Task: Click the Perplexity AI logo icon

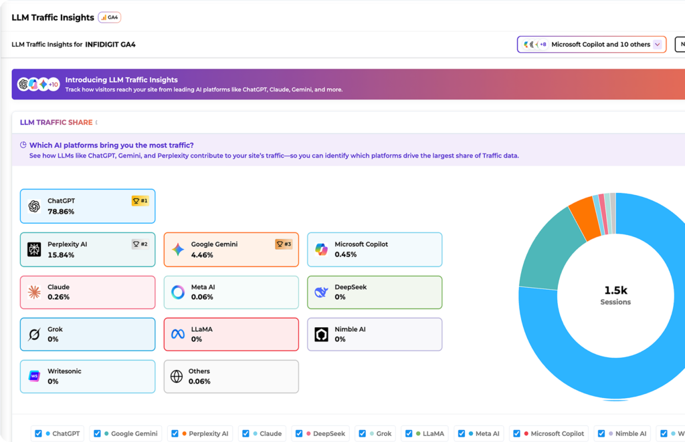Action: pyautogui.click(x=34, y=249)
